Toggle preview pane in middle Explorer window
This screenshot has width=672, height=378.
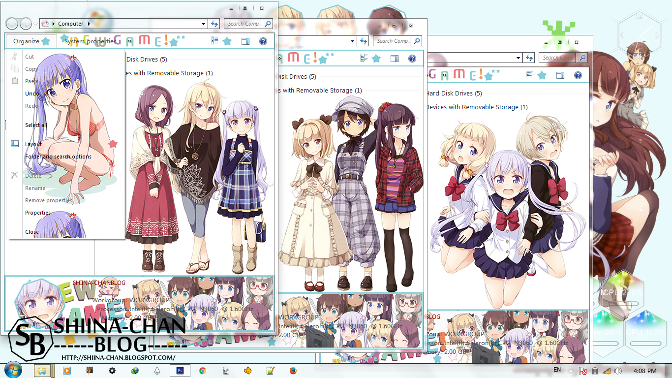[395, 59]
